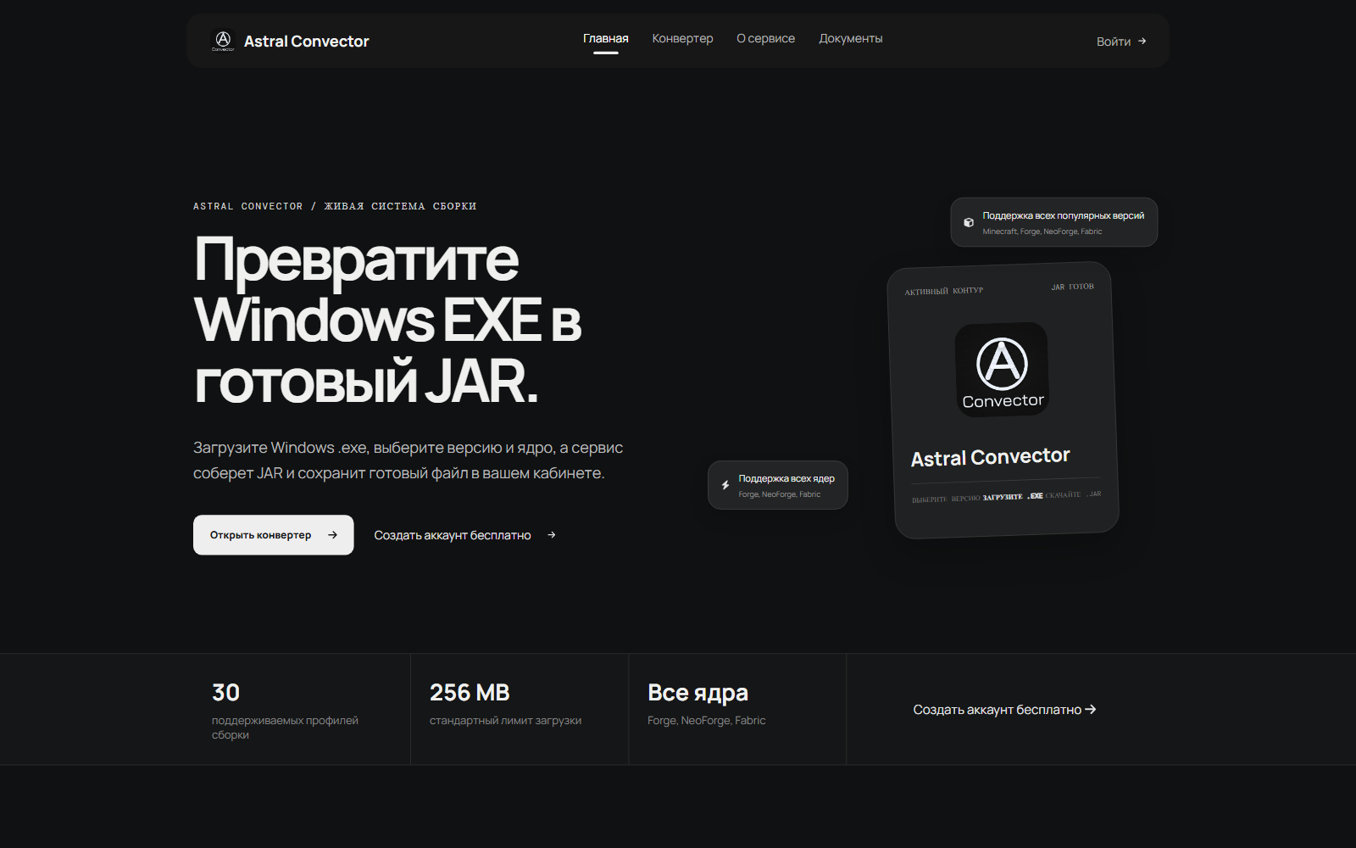Click the paragraph starting "Загрузите Windows .exe"
This screenshot has height=848, width=1356.
coord(408,460)
